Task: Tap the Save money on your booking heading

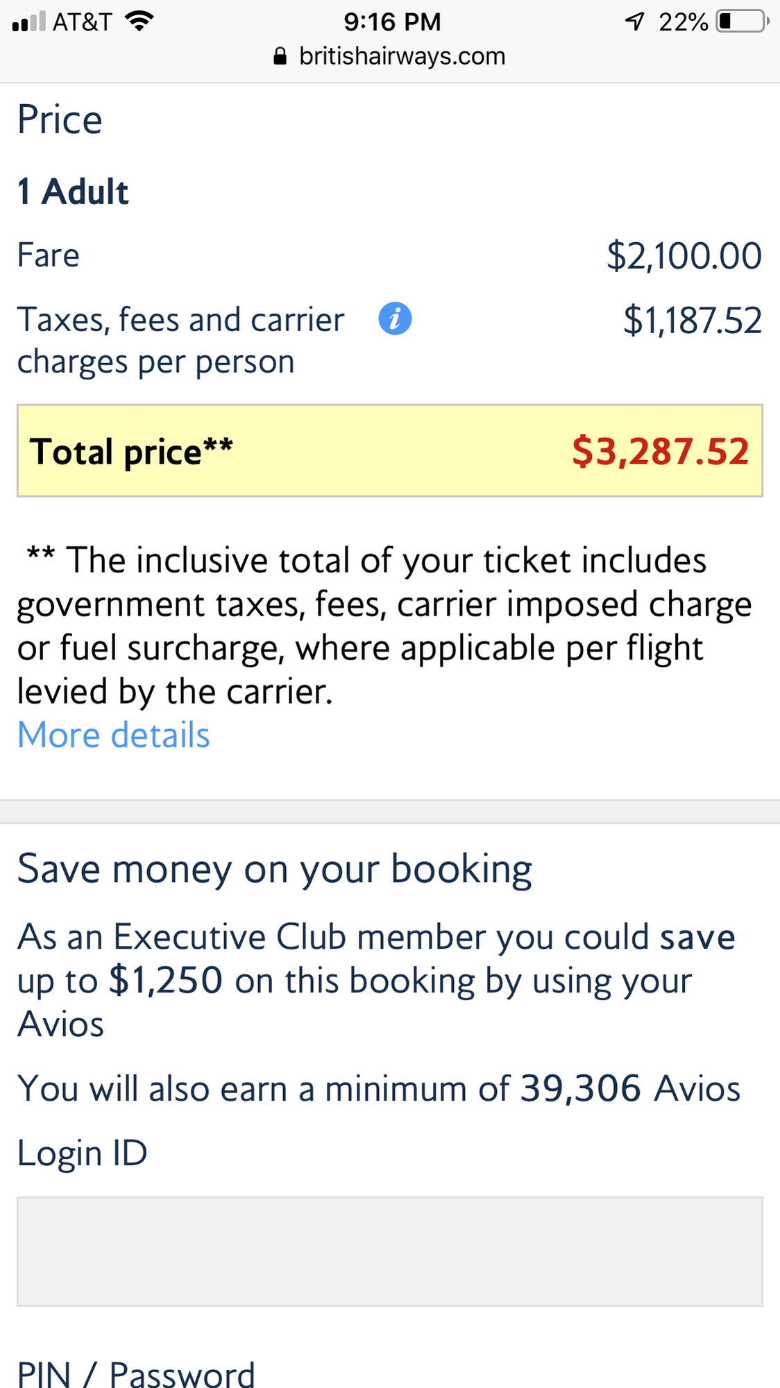Action: pyautogui.click(x=275, y=869)
